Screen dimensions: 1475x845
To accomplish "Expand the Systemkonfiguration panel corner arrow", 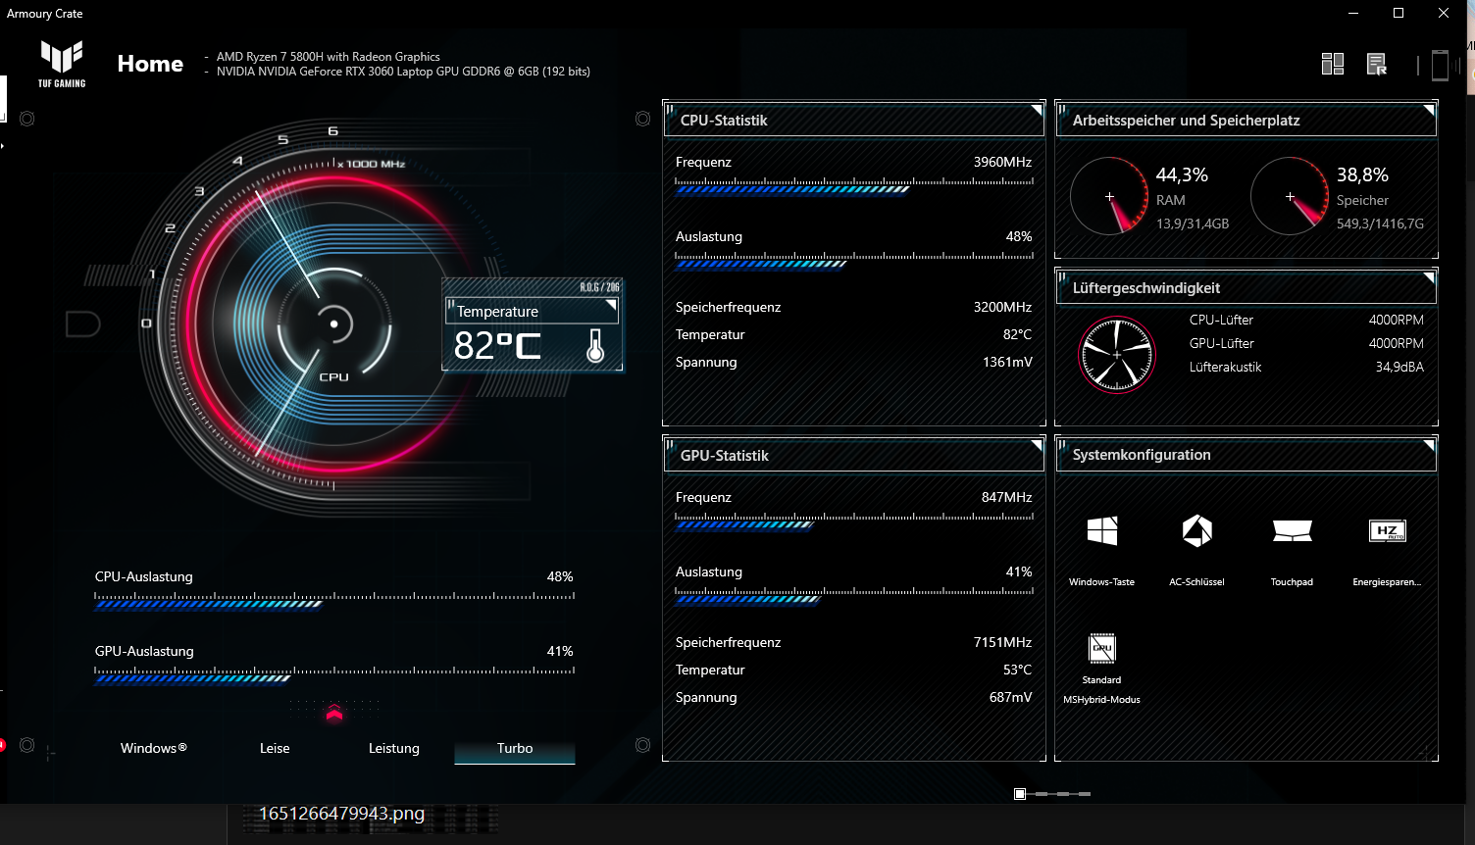I will [x=1429, y=446].
